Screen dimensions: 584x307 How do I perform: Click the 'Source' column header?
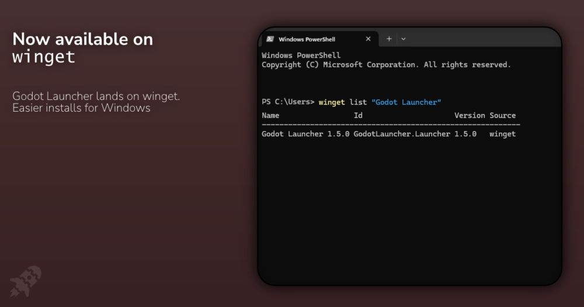502,115
